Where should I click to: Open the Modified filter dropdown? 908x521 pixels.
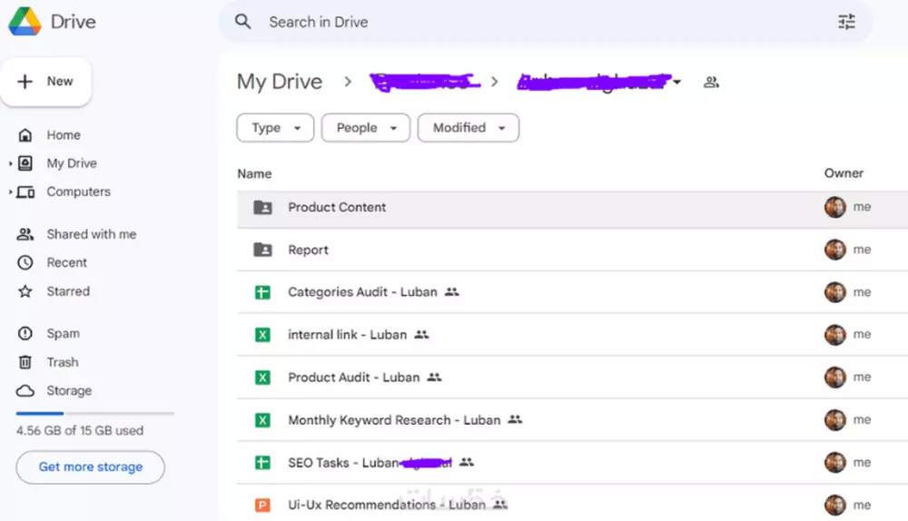[x=468, y=128]
